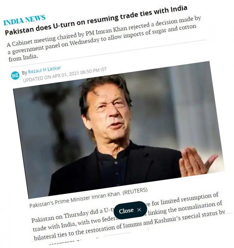Click 'from India.' ending the summary

[24, 57]
